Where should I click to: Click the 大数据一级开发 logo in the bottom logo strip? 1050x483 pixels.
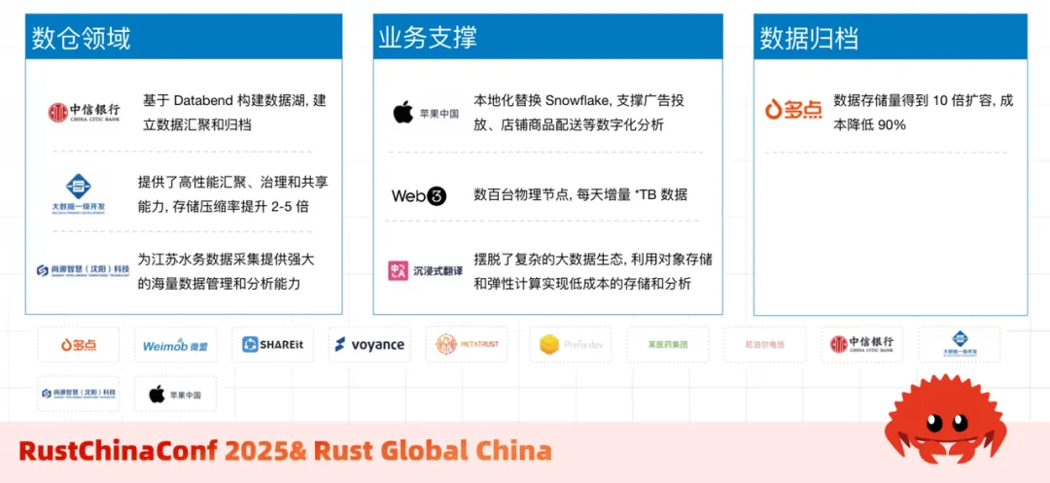click(959, 345)
